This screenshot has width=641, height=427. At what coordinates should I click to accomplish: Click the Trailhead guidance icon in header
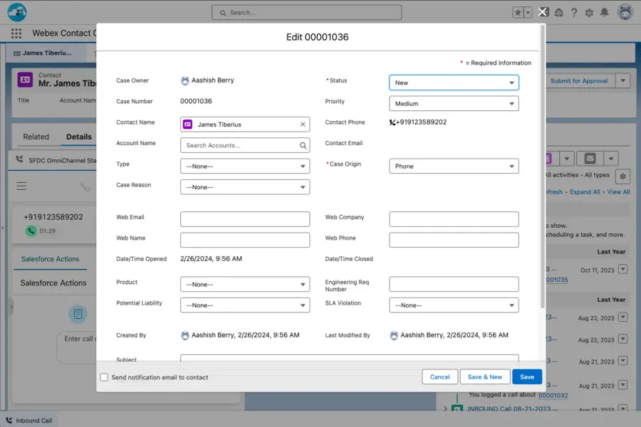[x=558, y=13]
